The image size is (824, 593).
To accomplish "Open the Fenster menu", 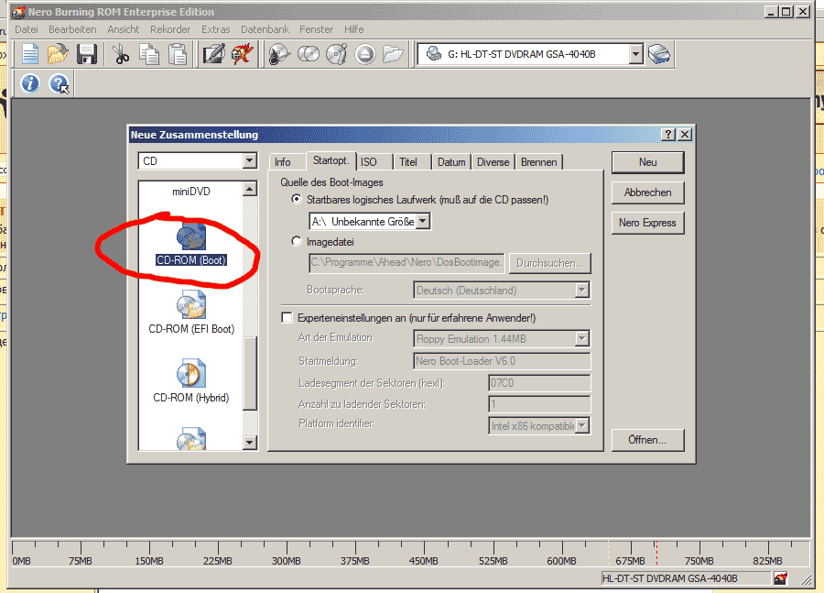I will tap(317, 29).
